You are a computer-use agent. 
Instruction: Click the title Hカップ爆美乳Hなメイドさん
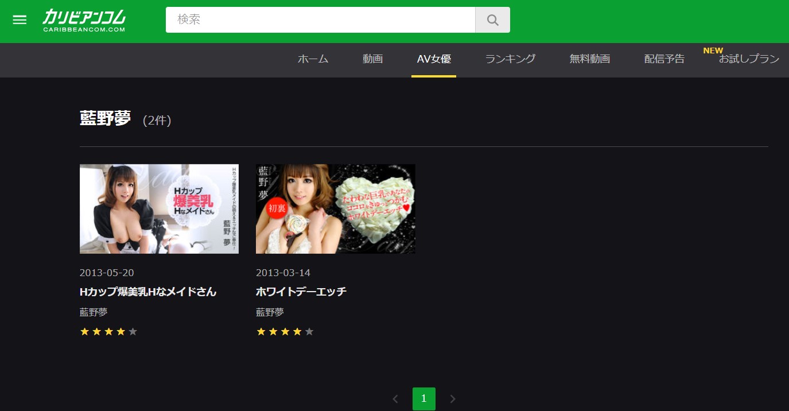(147, 292)
